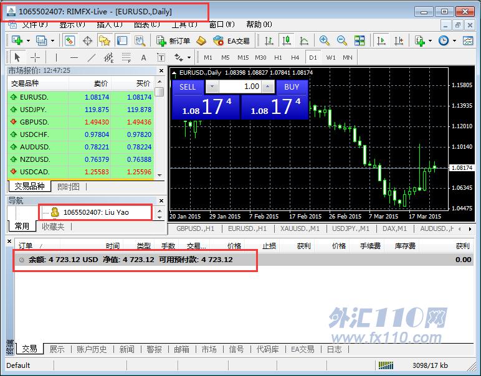
Task: Open the 插入 menu
Action: (x=110, y=24)
